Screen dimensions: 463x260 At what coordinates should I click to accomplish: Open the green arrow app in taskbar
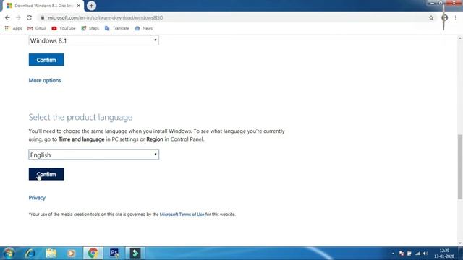tap(135, 253)
